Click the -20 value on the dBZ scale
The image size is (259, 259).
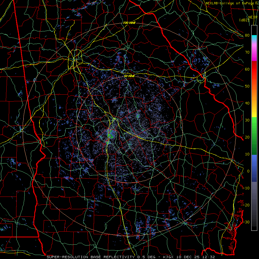point(246,205)
